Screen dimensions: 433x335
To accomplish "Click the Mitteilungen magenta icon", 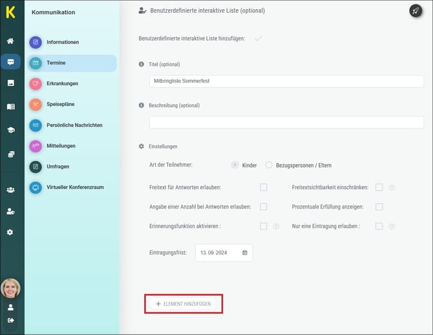I will 36,146.
